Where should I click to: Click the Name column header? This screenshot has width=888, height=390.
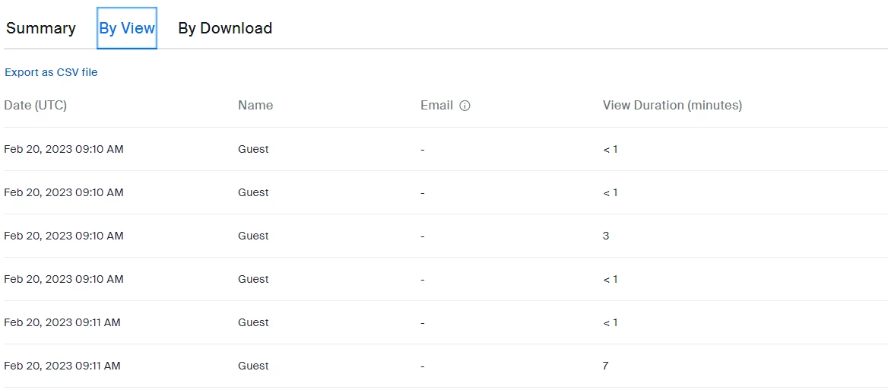click(255, 105)
